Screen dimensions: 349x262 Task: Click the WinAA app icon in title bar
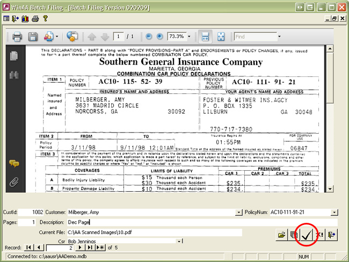6,7
